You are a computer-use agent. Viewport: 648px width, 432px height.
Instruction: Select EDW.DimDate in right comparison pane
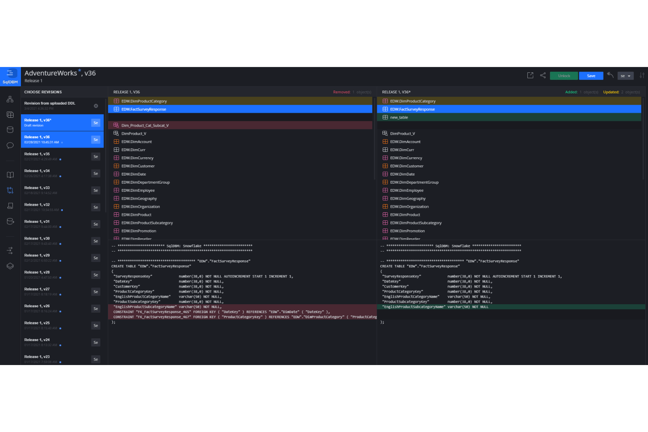pos(509,174)
